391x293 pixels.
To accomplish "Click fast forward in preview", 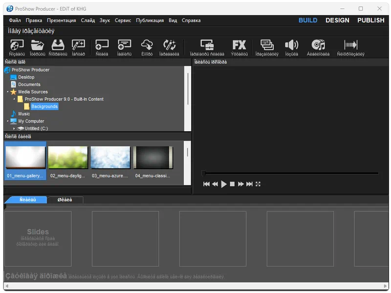I will click(240, 184).
